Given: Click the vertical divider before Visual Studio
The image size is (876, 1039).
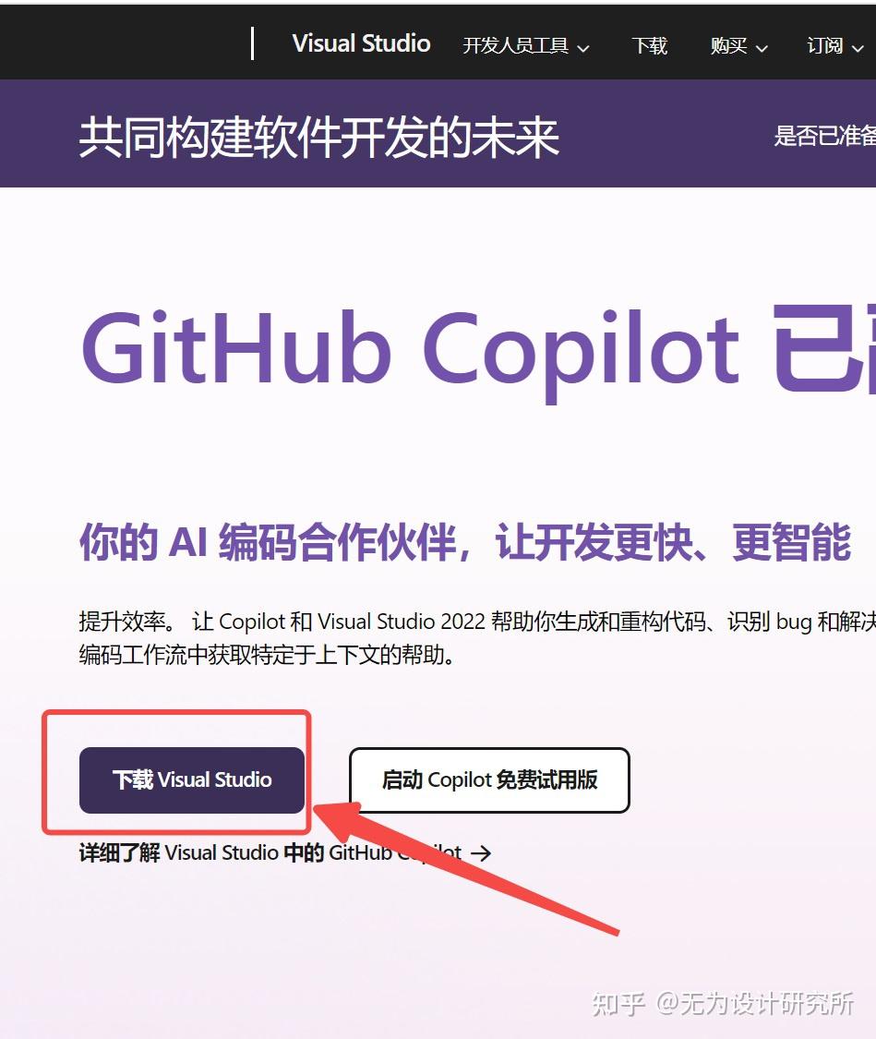Looking at the screenshot, I should tap(252, 43).
